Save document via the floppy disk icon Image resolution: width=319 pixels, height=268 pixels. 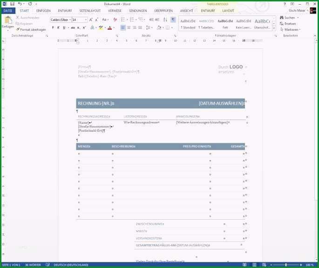click(12, 4)
